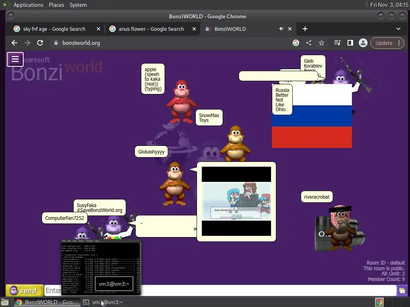This screenshot has height=307, width=410.
Task: Click Chrome workspace icon in bottom panel
Action: 379,302
